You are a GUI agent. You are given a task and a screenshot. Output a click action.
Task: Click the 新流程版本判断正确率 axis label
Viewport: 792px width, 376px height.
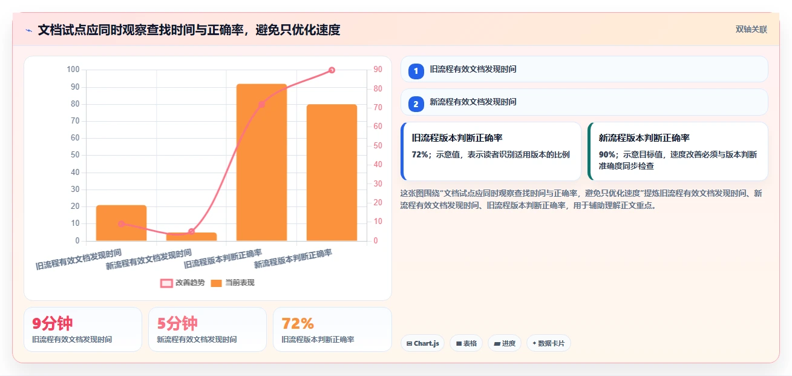(293, 259)
